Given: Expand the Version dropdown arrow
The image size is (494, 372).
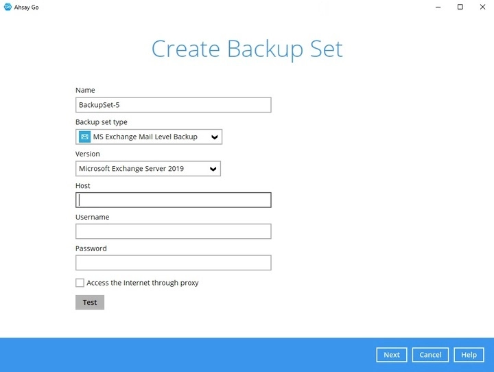Looking at the screenshot, I should [213, 169].
